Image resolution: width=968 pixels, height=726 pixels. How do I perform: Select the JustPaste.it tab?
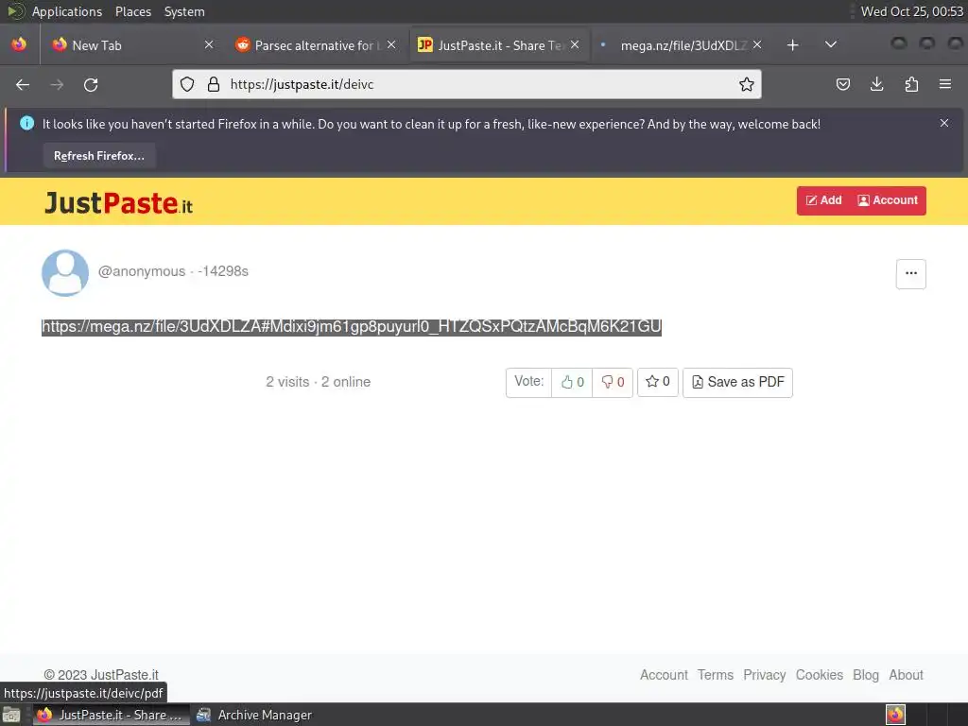click(x=499, y=45)
